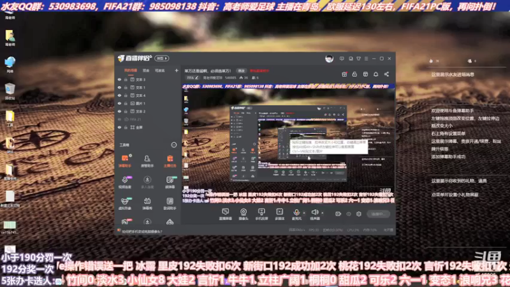Switch to first scene tab 我的场景
The width and height of the screenshot is (510, 287).
(131, 70)
